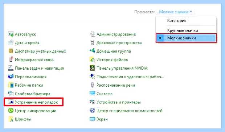The width and height of the screenshot is (225, 132).
Task: Open Диспетчер учетных данных safe icon
Action: pyautogui.click(x=11, y=51)
